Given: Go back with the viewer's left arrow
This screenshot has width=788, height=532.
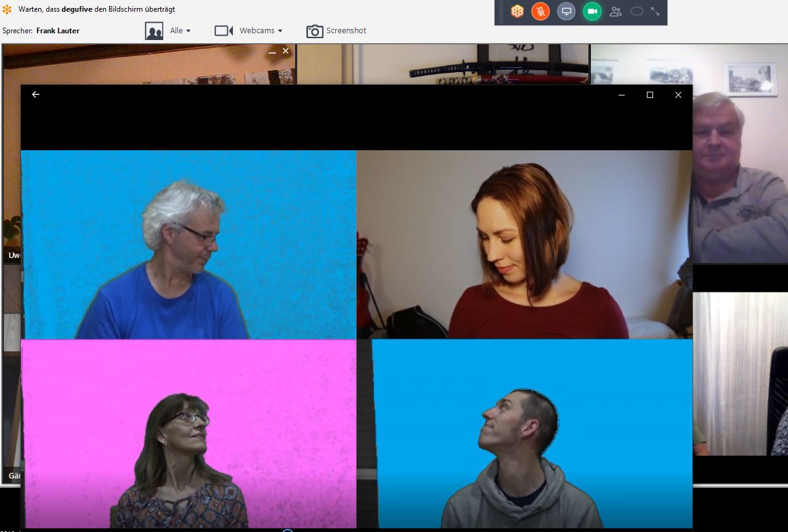Looking at the screenshot, I should coord(36,94).
